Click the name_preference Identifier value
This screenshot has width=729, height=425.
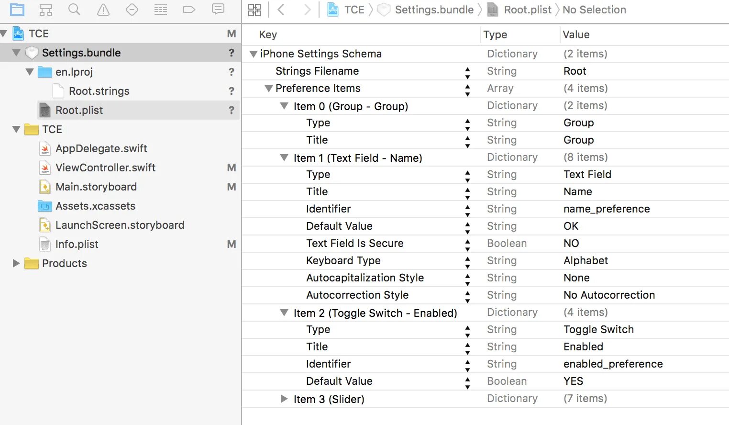[x=607, y=209]
